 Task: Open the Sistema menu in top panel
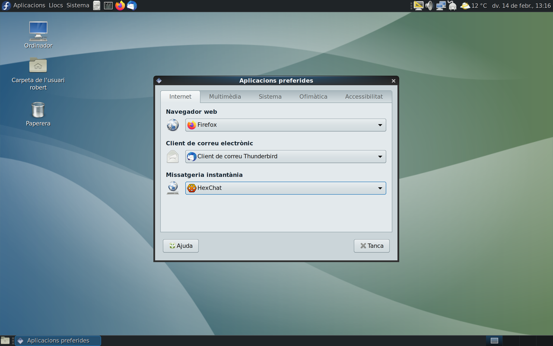[78, 6]
